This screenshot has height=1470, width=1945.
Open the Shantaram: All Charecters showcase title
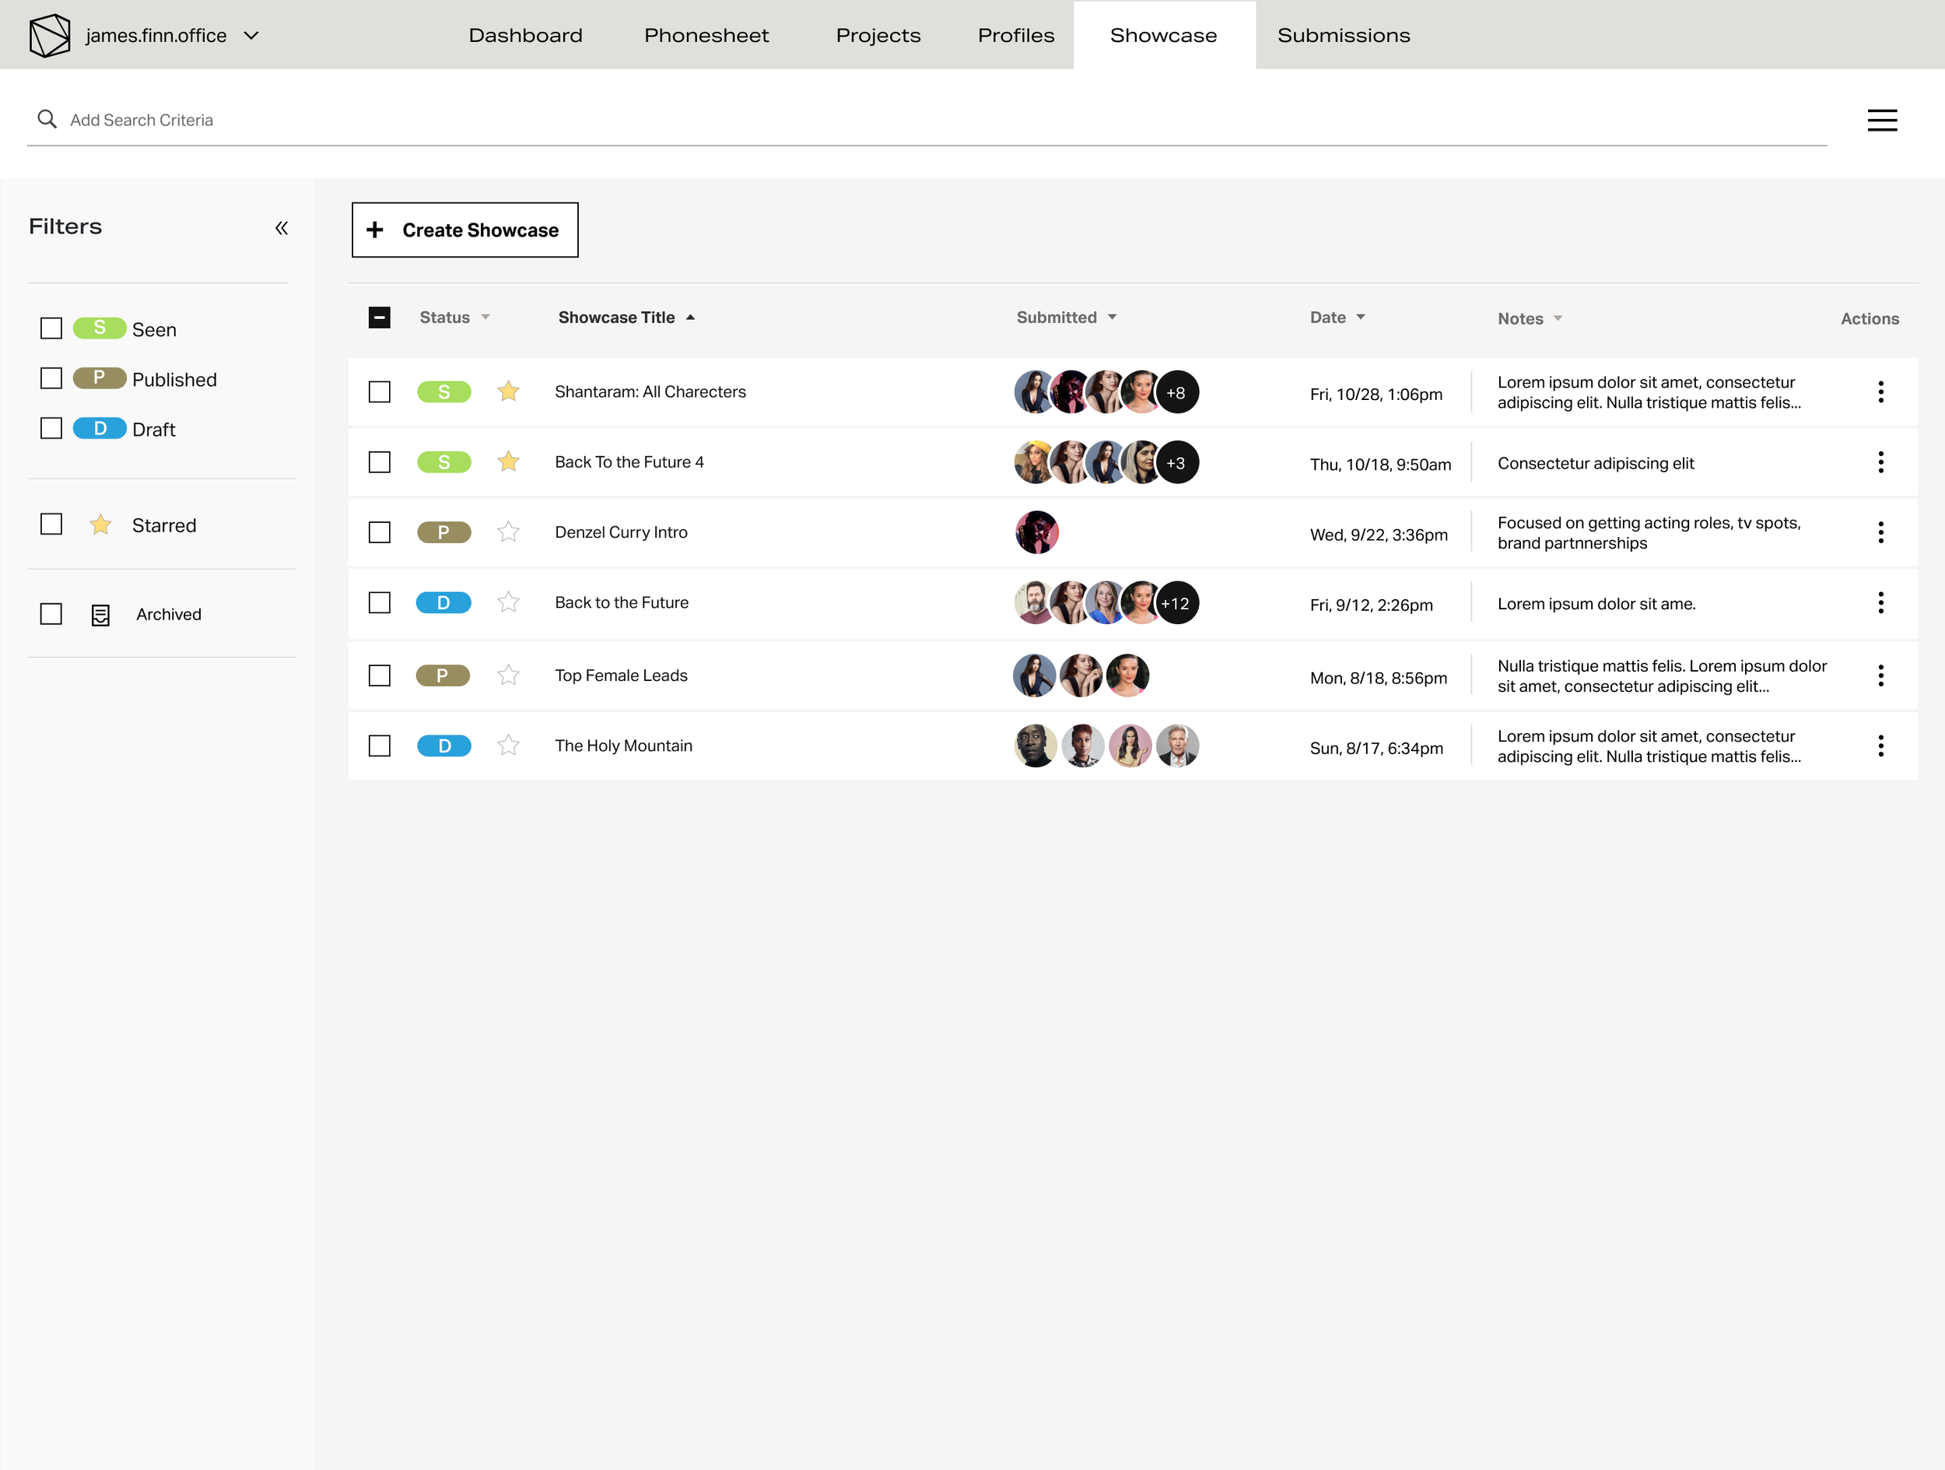tap(650, 392)
